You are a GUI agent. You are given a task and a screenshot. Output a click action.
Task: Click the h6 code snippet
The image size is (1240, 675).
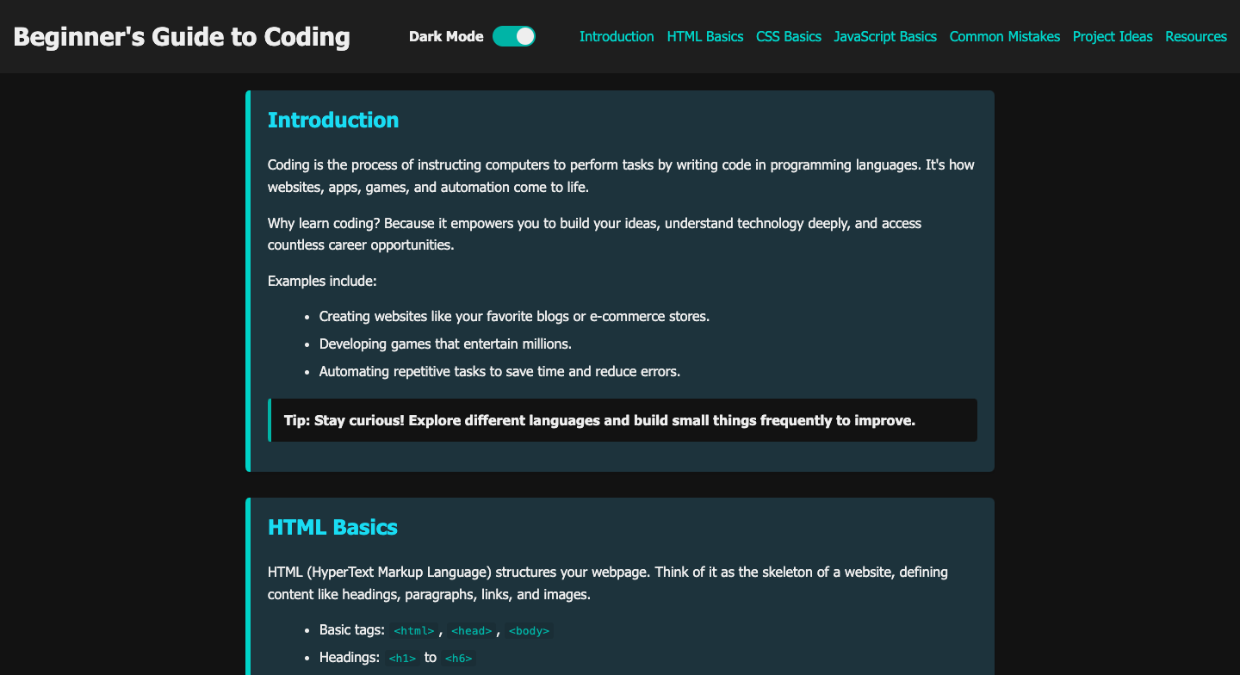click(x=459, y=657)
